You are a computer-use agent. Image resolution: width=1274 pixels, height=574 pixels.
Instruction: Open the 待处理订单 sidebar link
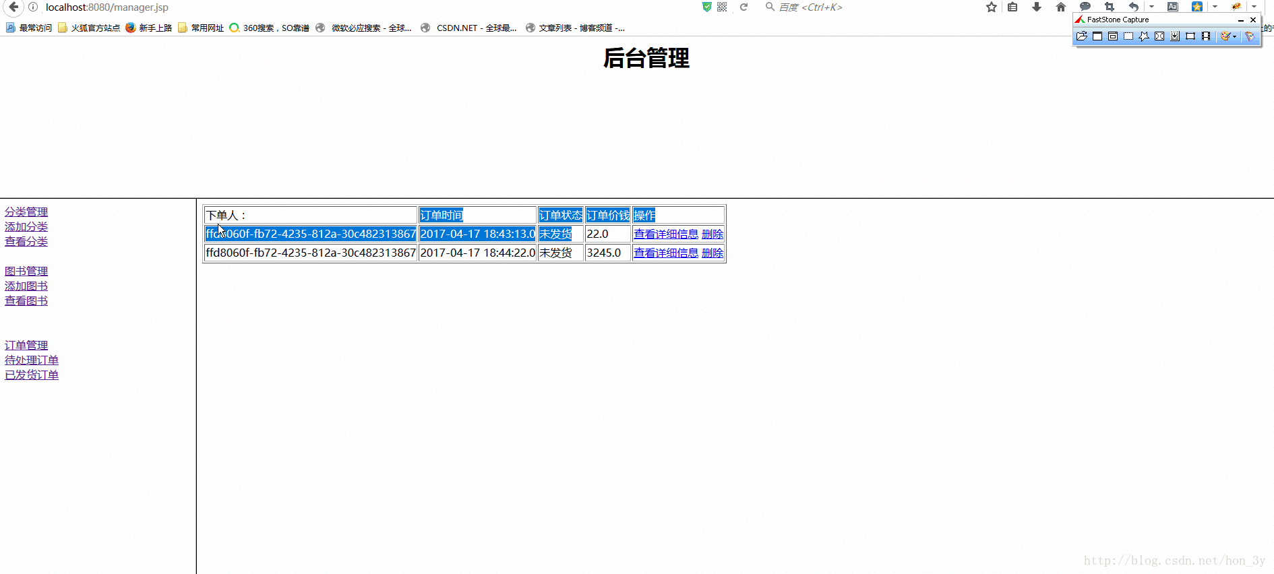[32, 360]
